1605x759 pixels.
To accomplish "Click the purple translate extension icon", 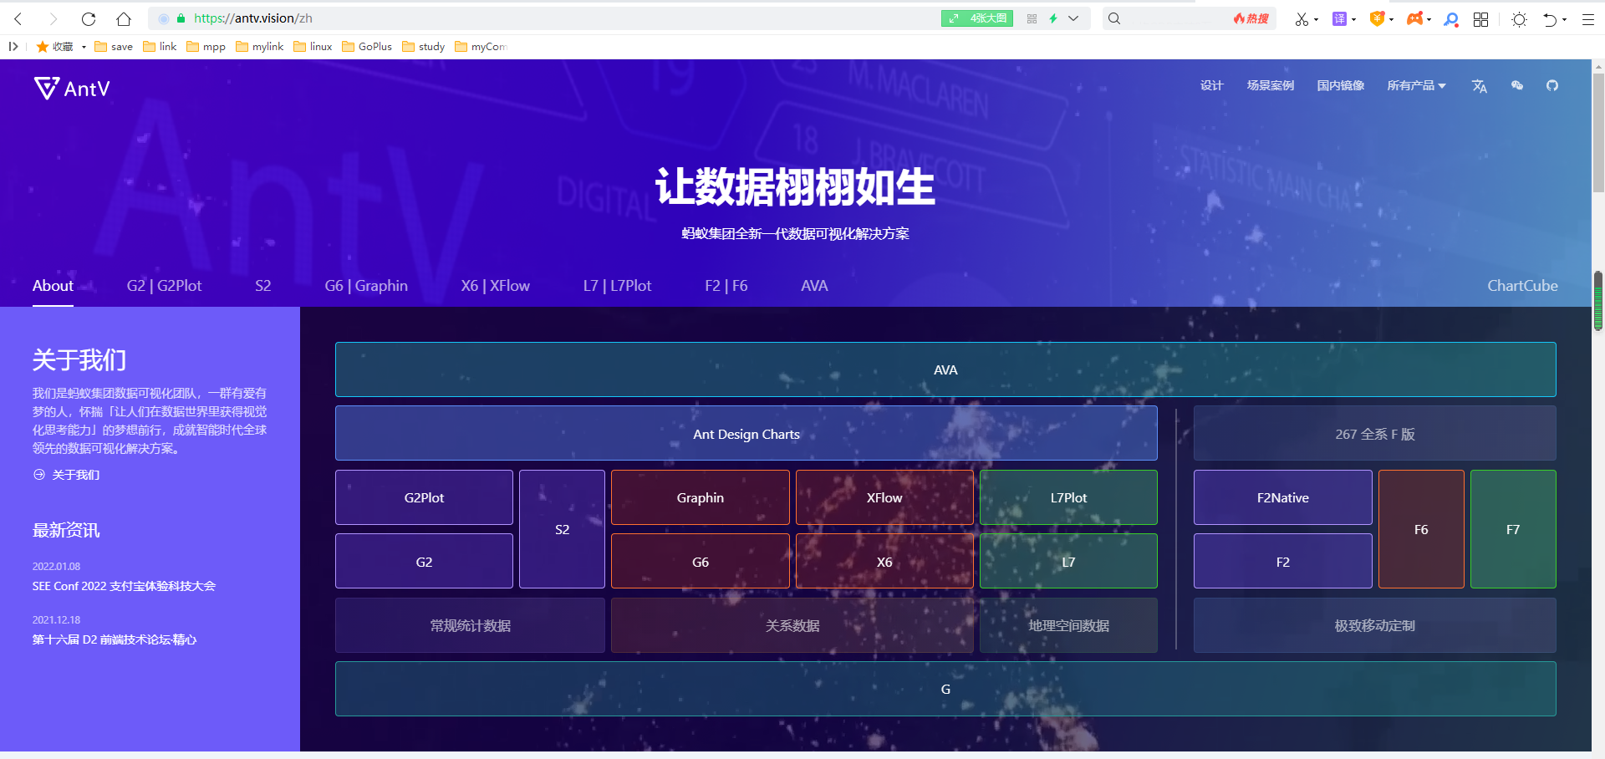I will [x=1339, y=18].
